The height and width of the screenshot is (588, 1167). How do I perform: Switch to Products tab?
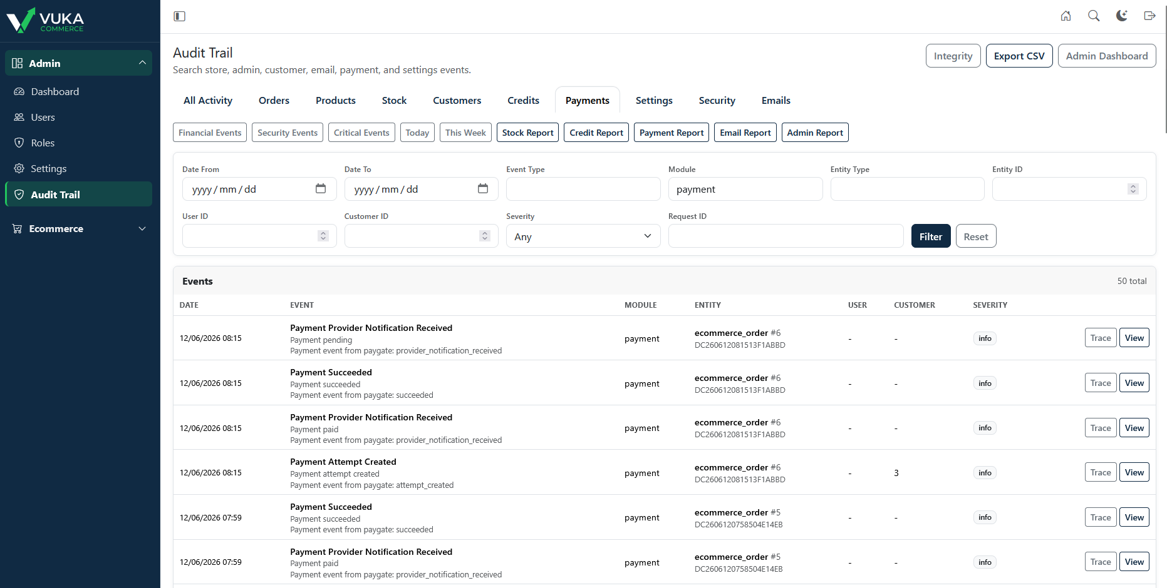click(x=336, y=100)
